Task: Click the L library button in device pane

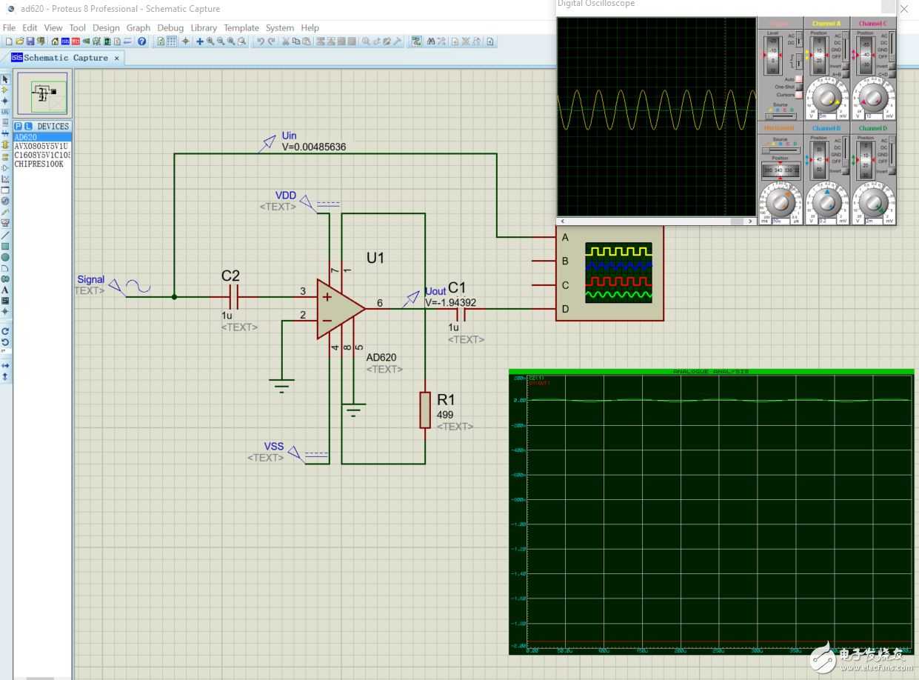Action: pyautogui.click(x=27, y=126)
